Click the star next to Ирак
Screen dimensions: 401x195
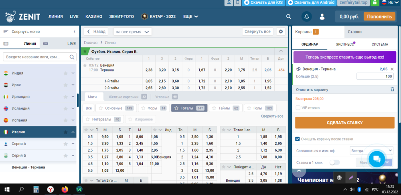point(65,85)
